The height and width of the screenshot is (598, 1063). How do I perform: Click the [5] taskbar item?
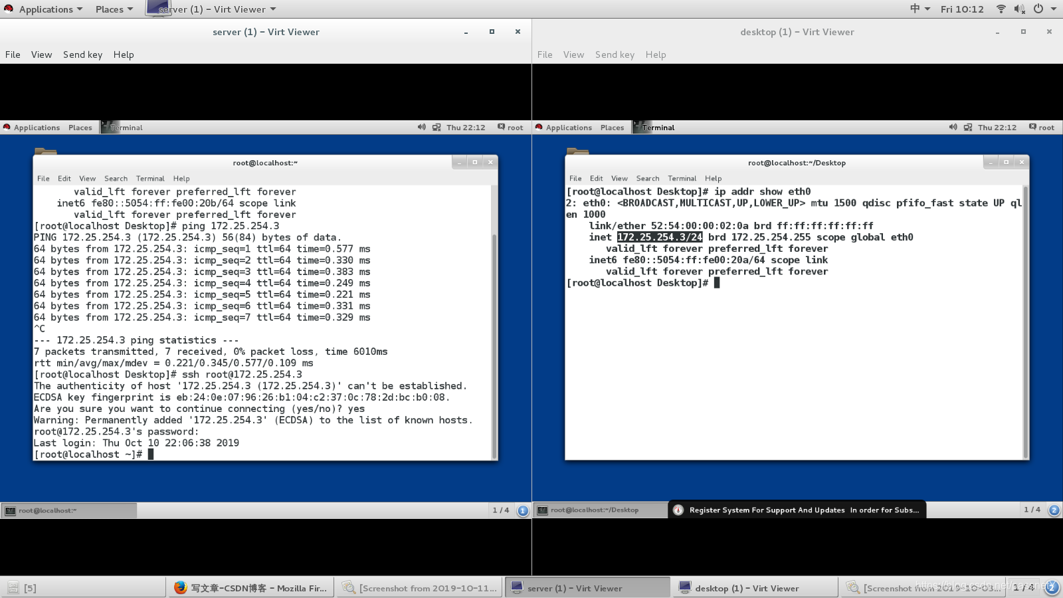point(83,588)
